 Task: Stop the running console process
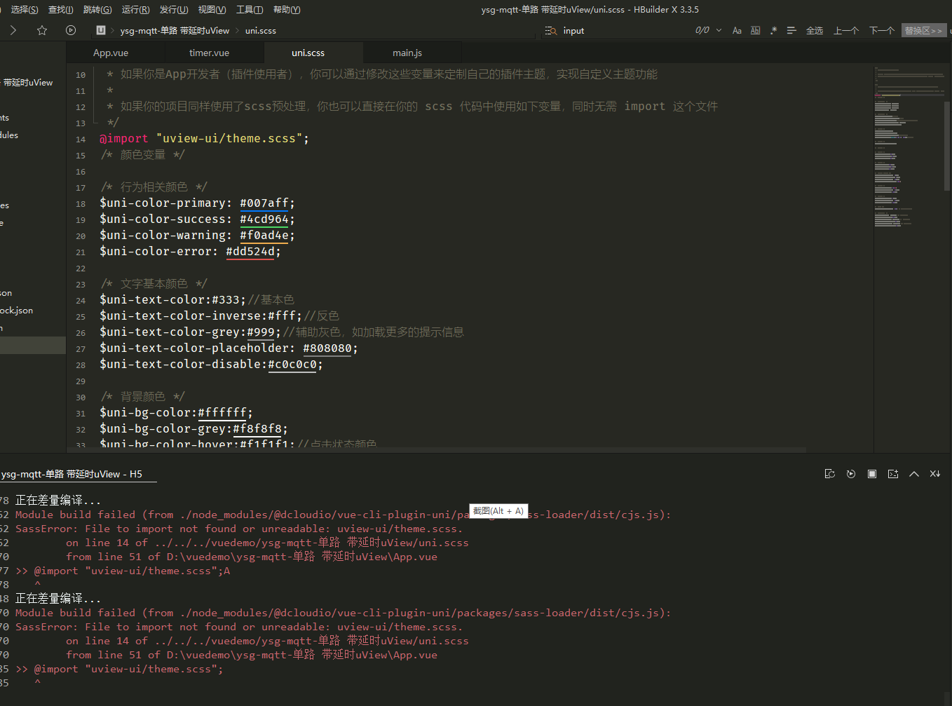872,474
